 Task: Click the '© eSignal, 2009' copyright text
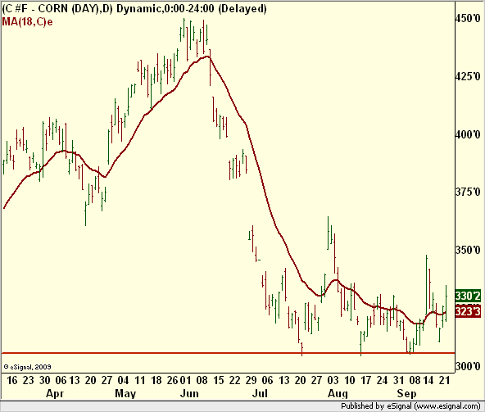tap(27, 367)
